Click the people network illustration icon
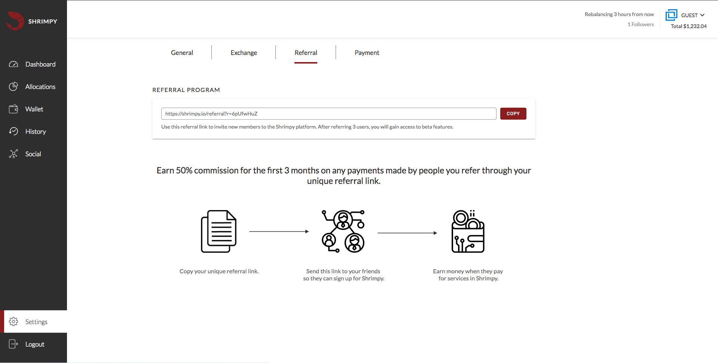 [343, 231]
